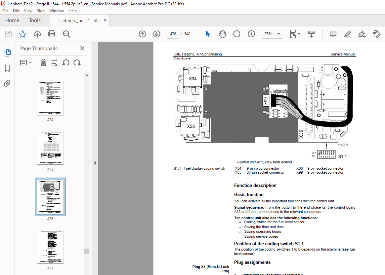Click the fit page scrolling icon

pos(293,34)
